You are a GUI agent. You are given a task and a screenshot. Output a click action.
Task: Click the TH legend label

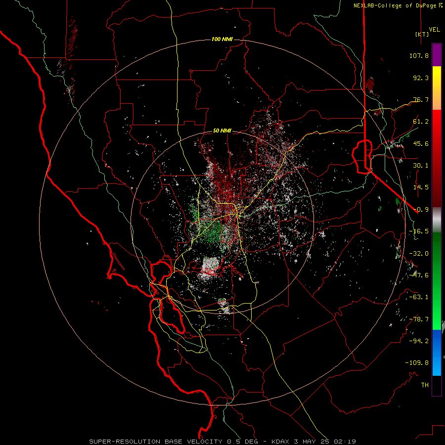[x=425, y=385]
